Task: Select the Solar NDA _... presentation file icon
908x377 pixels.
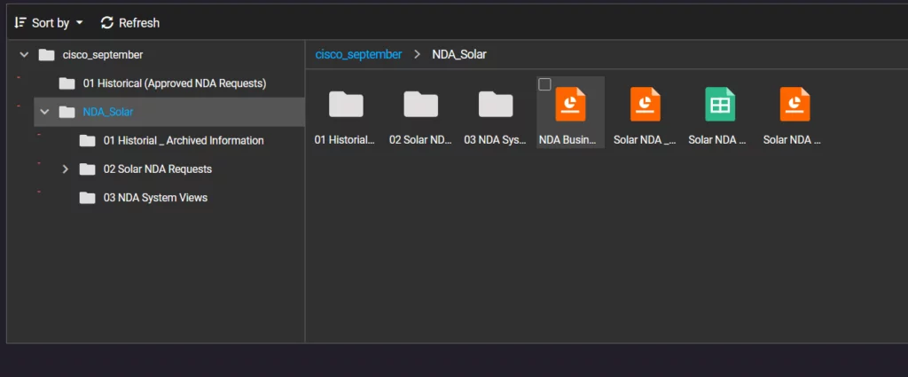Action: 646,105
